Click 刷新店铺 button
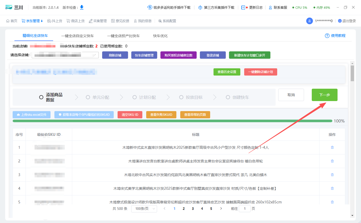This screenshot has height=223, width=361. click(x=115, y=55)
